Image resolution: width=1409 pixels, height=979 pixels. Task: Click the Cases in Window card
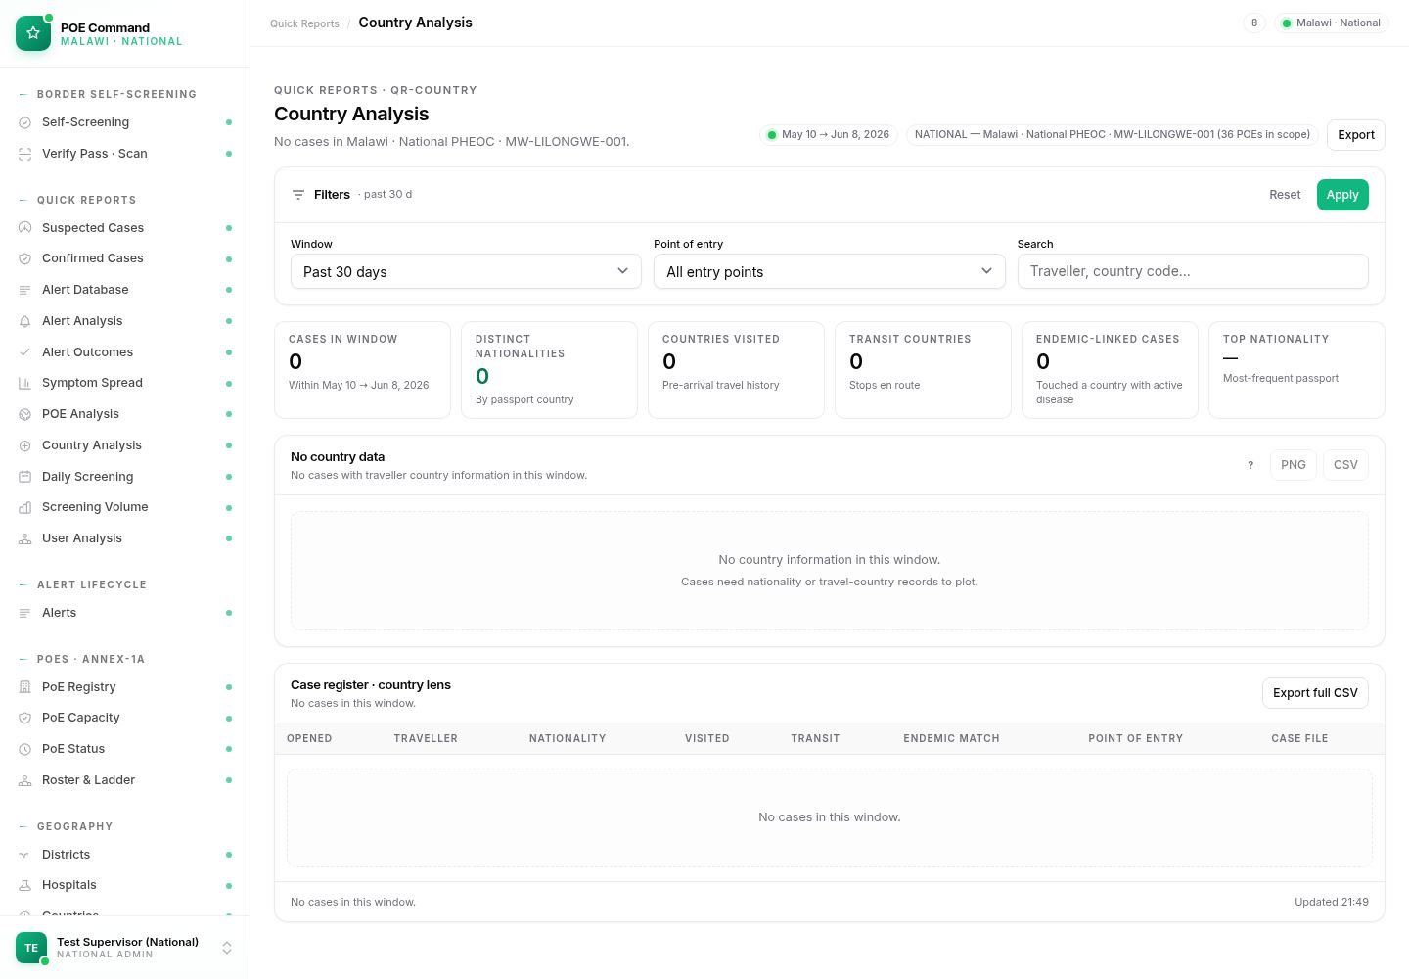(362, 370)
